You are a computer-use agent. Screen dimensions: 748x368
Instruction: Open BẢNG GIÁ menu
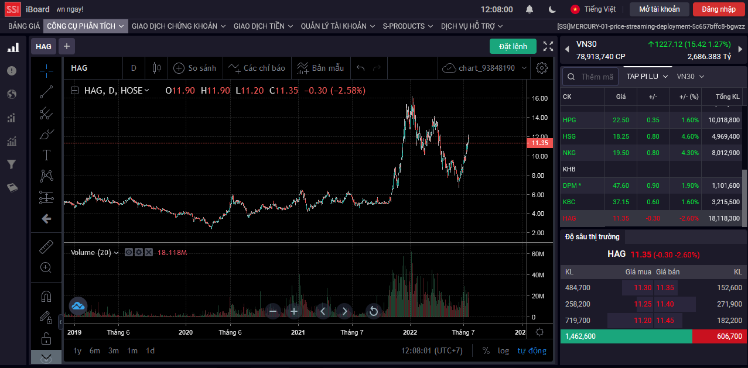(x=24, y=26)
